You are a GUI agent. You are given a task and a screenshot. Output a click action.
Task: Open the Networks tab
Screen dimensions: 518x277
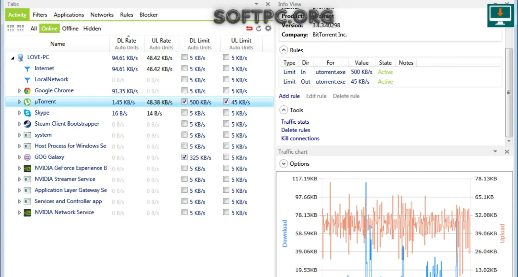[102, 15]
